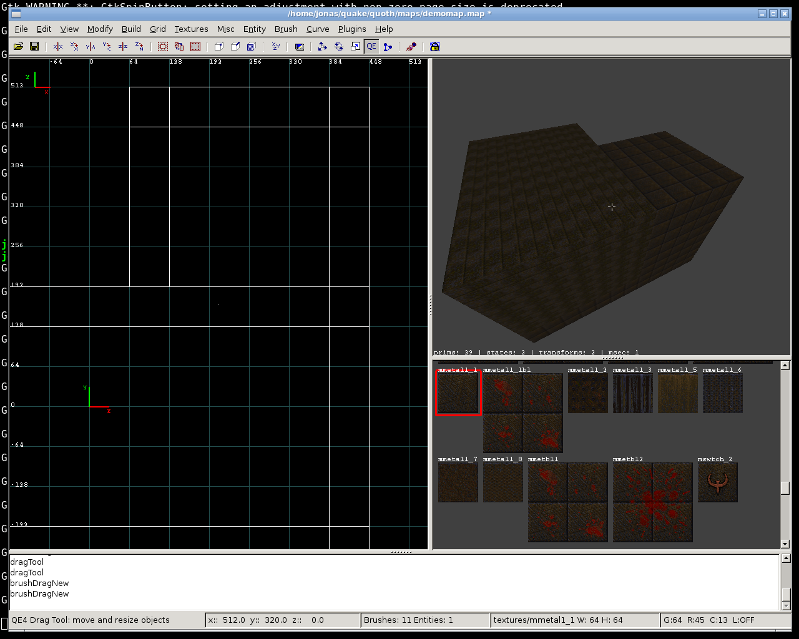Click the red entity toolbar icon

pyautogui.click(x=411, y=46)
